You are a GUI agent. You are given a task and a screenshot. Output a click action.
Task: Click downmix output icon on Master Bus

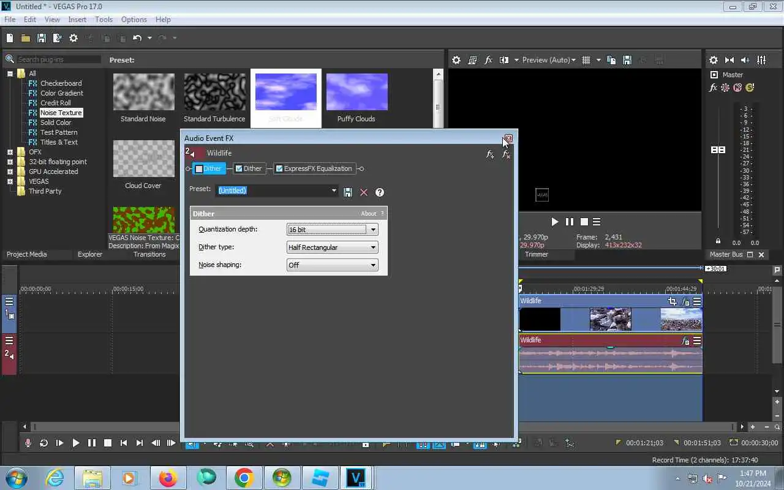[x=729, y=60]
